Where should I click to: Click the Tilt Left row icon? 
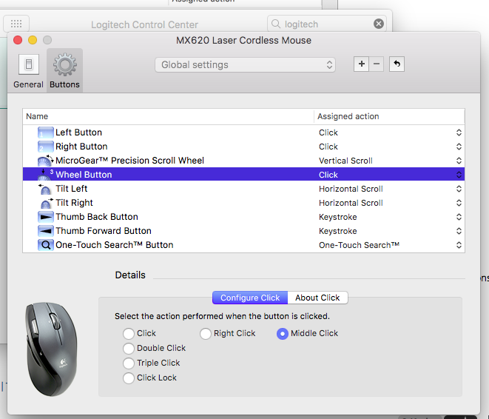coord(46,189)
